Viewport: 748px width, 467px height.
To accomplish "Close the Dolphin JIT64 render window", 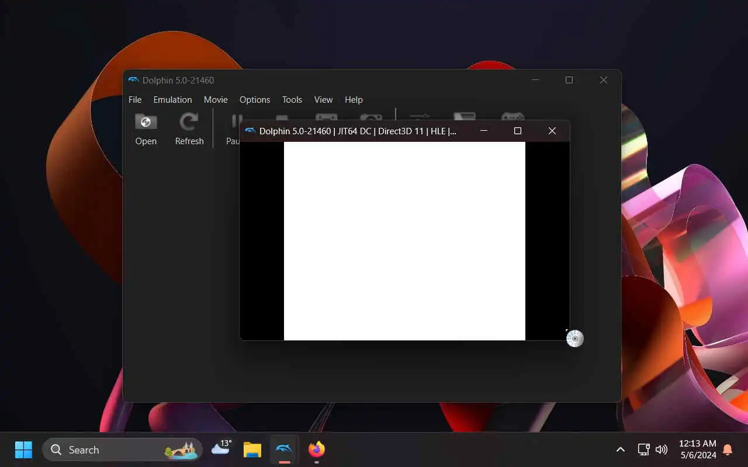I will point(552,131).
